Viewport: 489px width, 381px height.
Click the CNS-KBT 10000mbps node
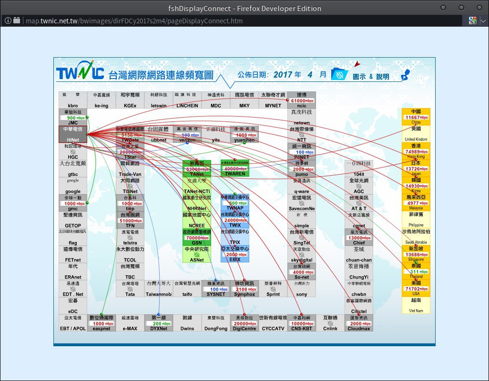pyautogui.click(x=302, y=323)
